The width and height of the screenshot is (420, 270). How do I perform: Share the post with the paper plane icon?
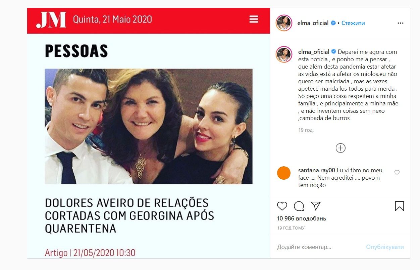click(316, 206)
